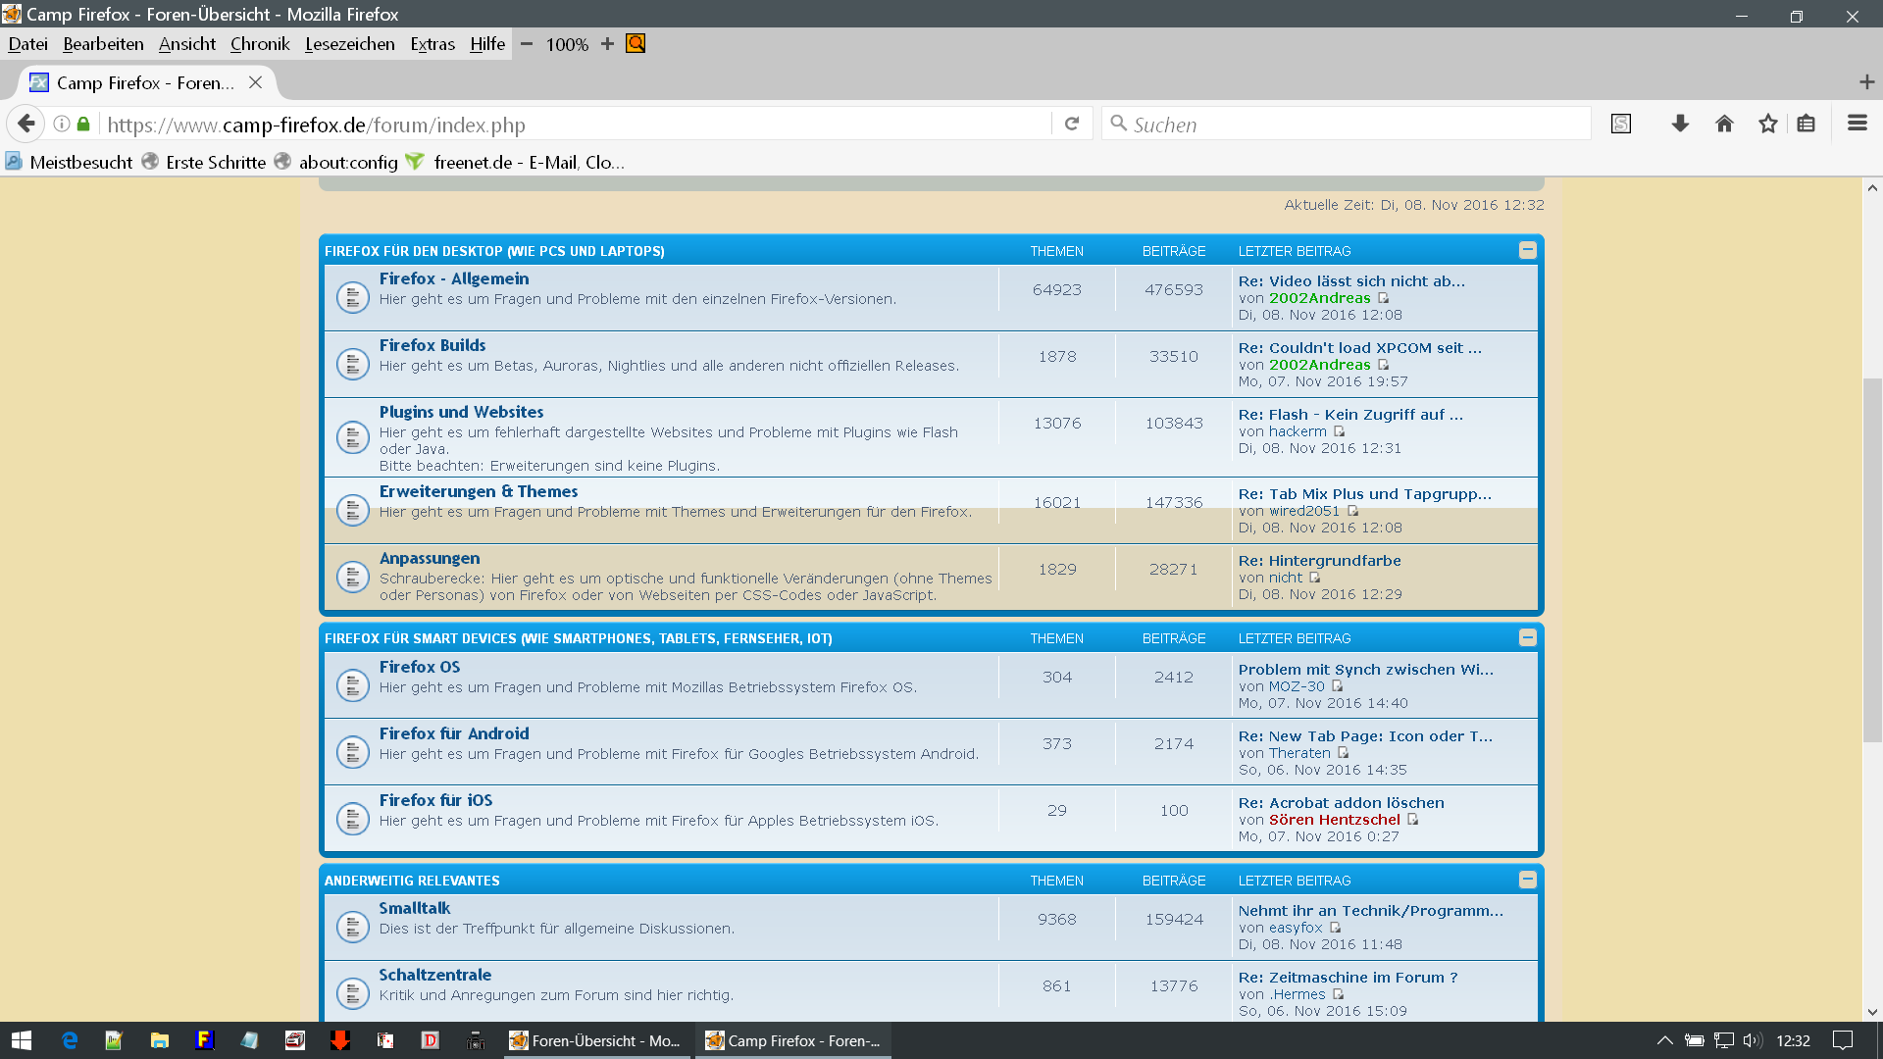1883x1059 pixels.
Task: Collapse the Anderweitig Relevantes category
Action: click(1527, 880)
